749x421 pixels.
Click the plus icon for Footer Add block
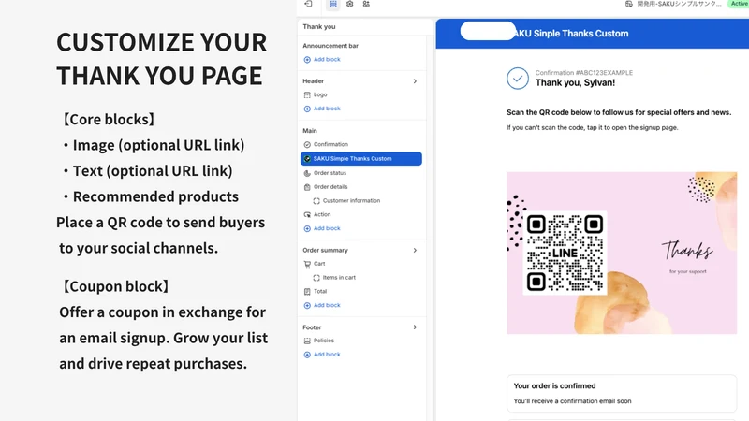pyautogui.click(x=307, y=355)
